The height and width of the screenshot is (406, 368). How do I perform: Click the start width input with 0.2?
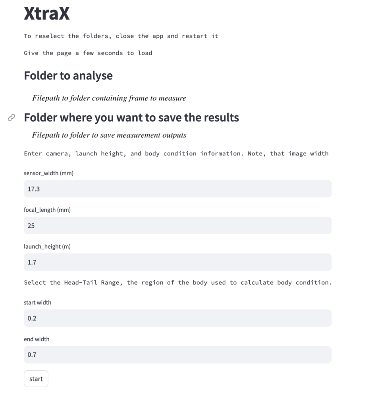(177, 318)
